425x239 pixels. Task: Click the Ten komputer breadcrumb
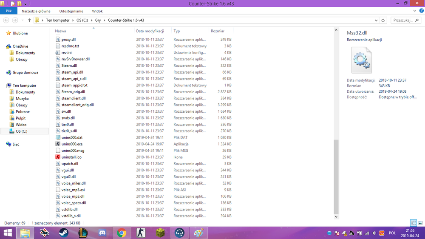coord(57,20)
